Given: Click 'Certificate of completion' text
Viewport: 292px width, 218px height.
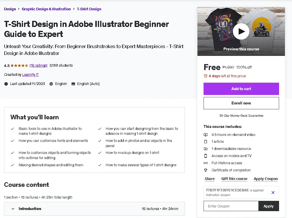Looking at the screenshot, I should coord(231,170).
